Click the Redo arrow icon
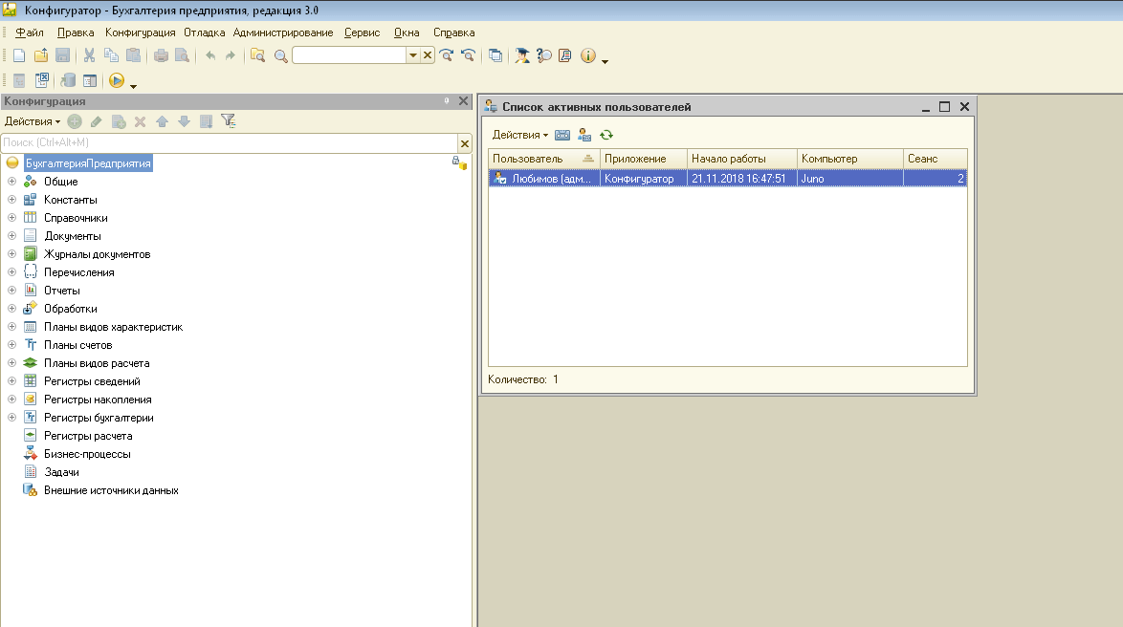Viewport: 1123px width, 627px height. [230, 55]
